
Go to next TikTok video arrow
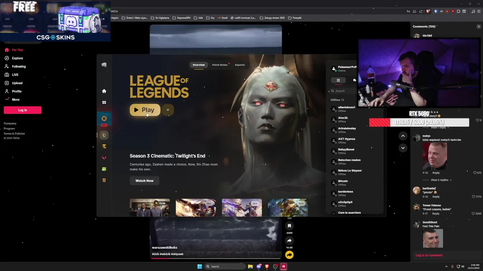pyautogui.click(x=403, y=148)
